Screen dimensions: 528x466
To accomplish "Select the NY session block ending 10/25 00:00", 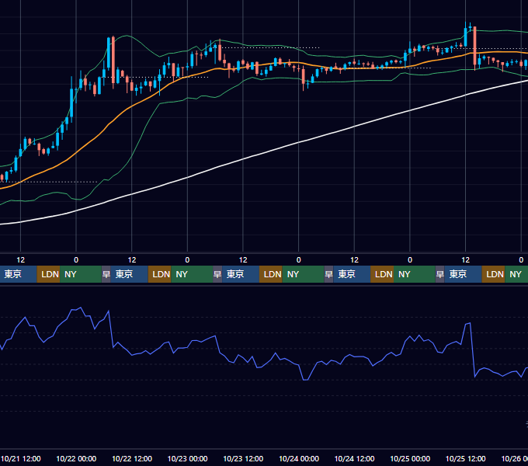I will pyautogui.click(x=414, y=274).
